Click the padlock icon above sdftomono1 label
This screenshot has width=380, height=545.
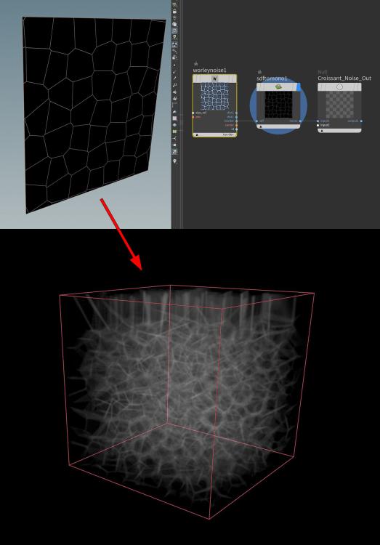259,71
